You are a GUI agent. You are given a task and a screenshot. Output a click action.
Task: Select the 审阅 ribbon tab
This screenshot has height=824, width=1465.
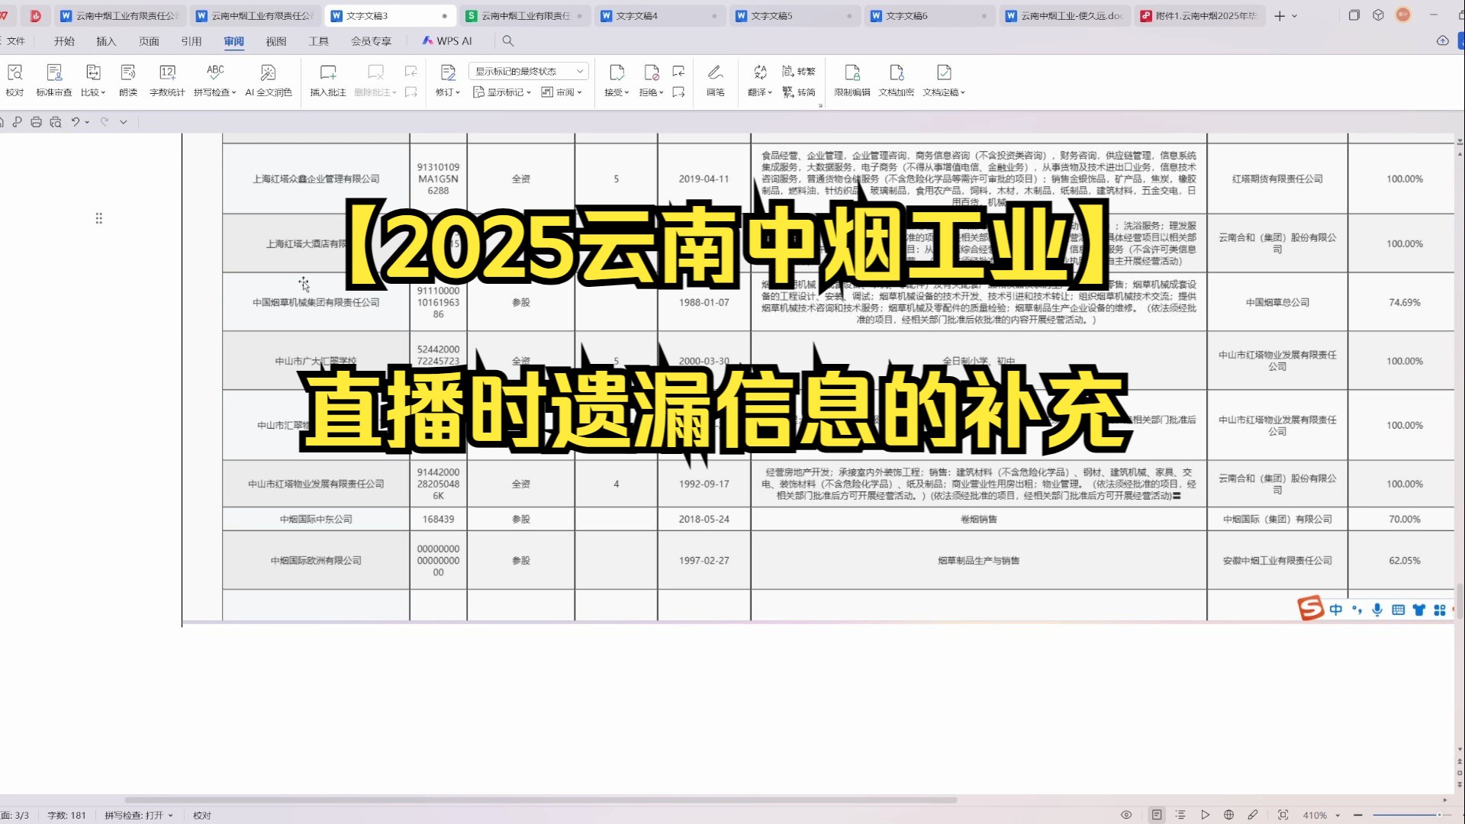[233, 41]
